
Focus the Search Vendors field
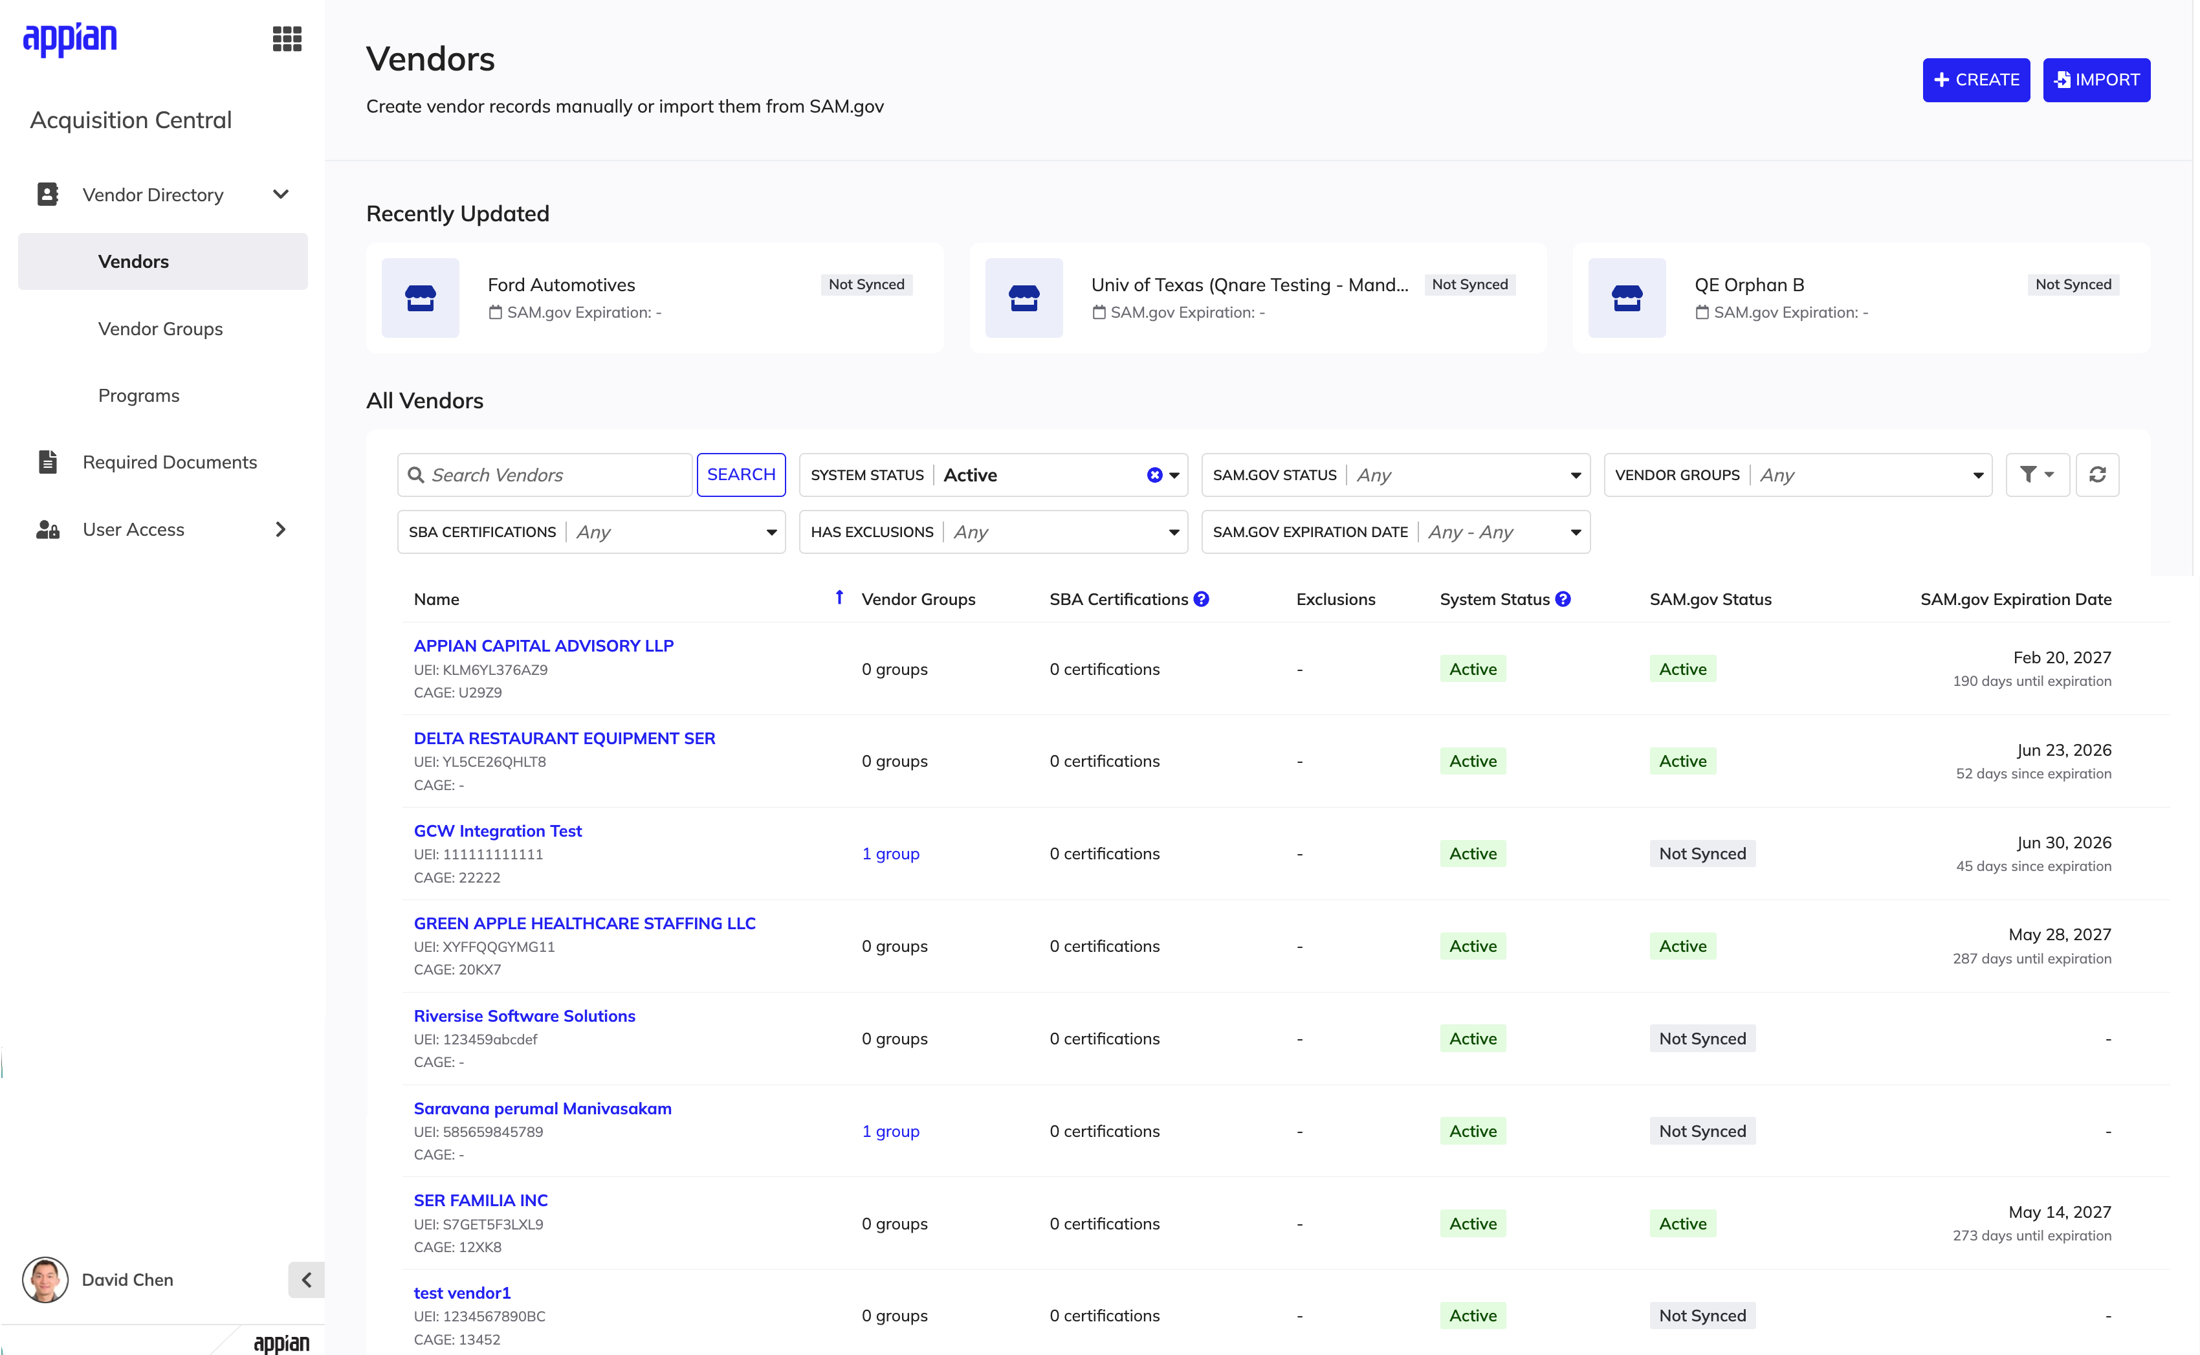coord(545,475)
